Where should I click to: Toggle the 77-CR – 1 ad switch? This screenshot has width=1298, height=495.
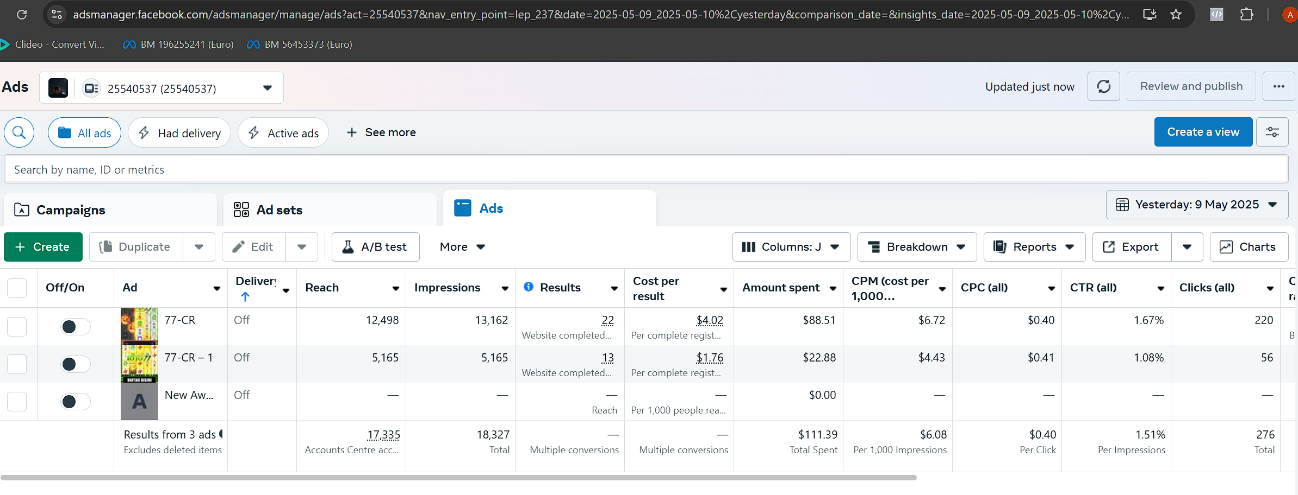click(75, 364)
